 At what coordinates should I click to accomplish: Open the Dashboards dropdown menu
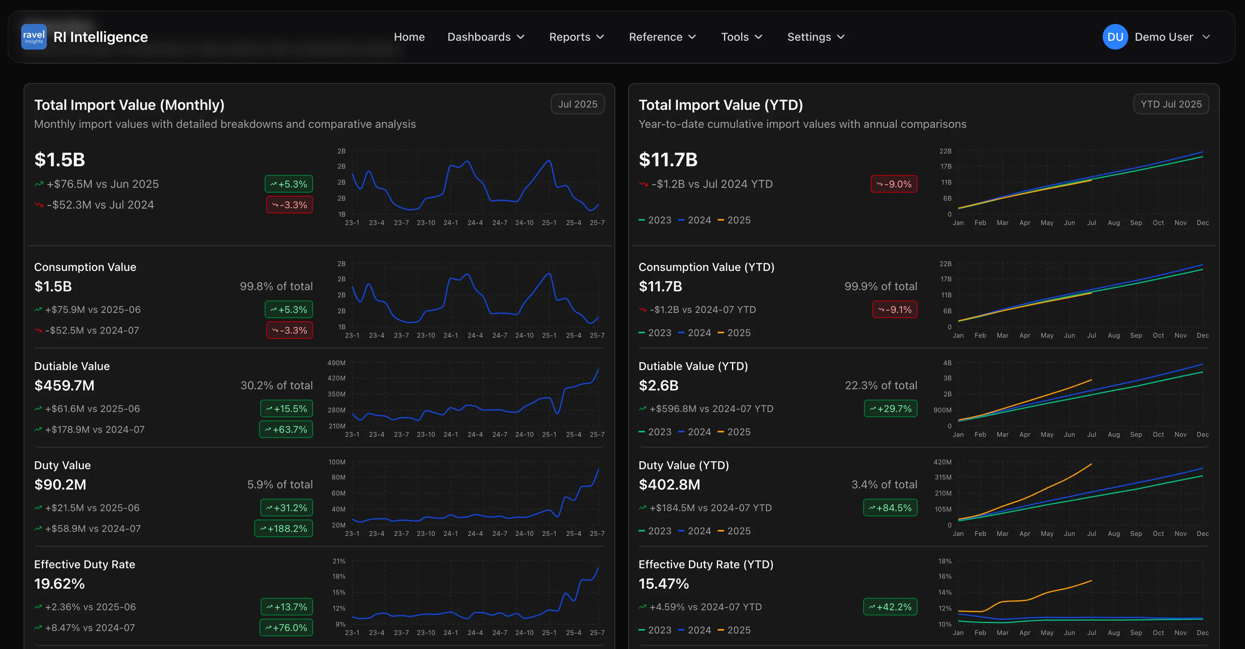pos(485,37)
